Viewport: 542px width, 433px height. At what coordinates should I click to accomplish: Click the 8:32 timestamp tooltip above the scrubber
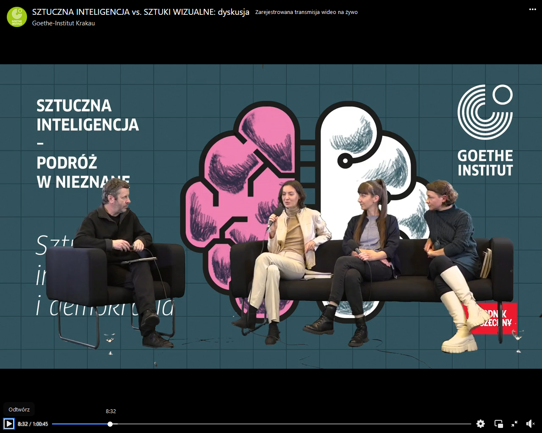click(x=111, y=411)
